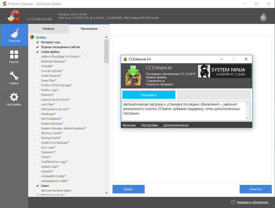Image resolution: width=275 pixels, height=208 pixels.
Task: Open the Настройки settings section
Action: point(14,99)
